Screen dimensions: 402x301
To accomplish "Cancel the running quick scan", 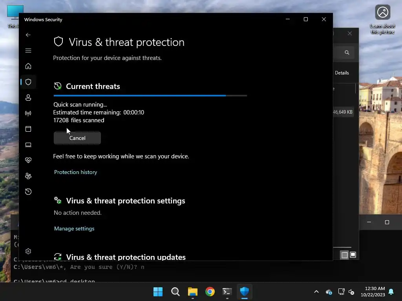I will click(x=77, y=138).
